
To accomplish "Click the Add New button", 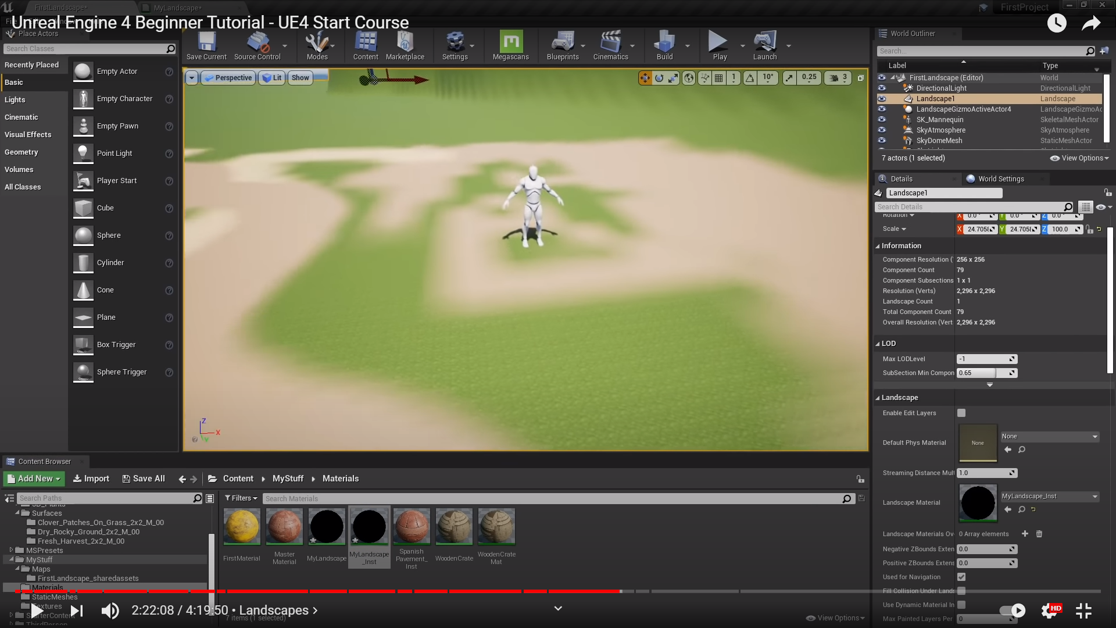I will coord(34,479).
